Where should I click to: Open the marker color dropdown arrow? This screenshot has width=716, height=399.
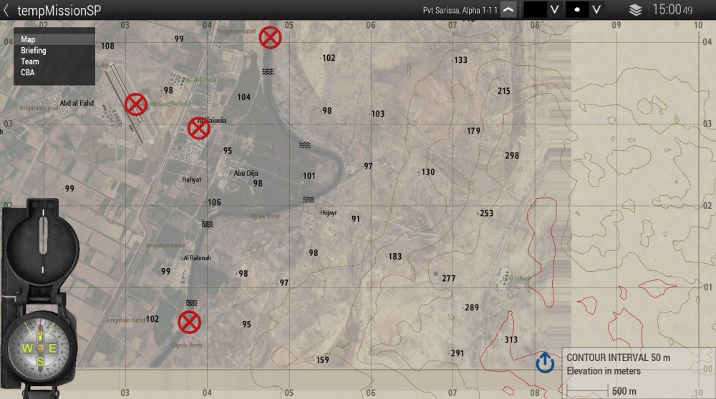(553, 10)
